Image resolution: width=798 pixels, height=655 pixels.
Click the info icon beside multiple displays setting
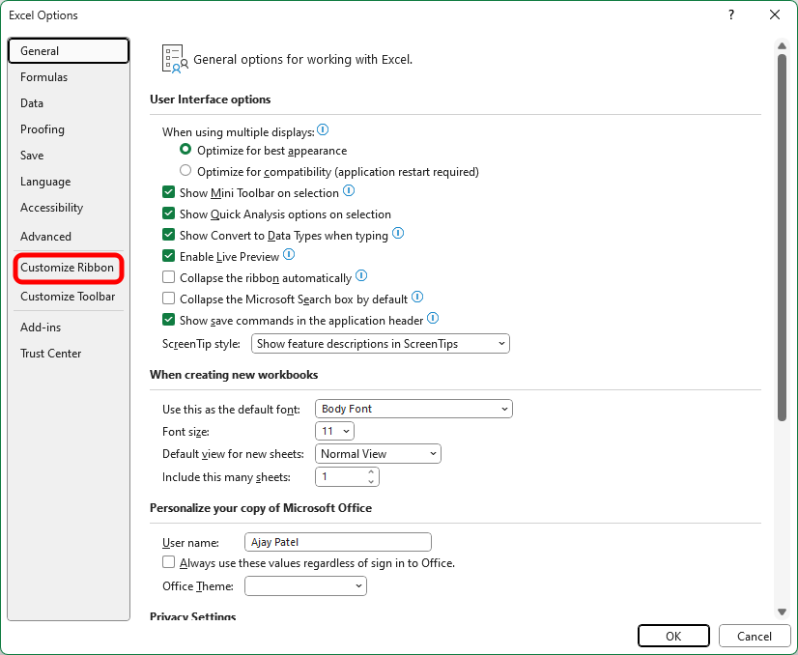point(323,129)
